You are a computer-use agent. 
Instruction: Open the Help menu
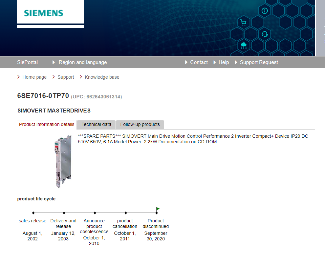[x=224, y=62]
